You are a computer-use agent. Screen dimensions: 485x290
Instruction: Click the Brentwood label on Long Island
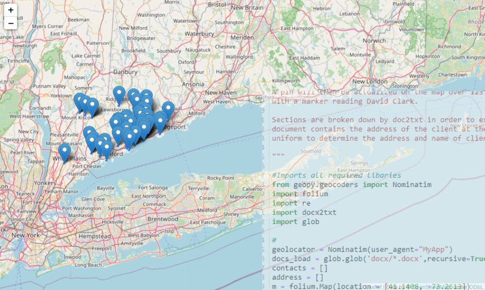(162, 219)
